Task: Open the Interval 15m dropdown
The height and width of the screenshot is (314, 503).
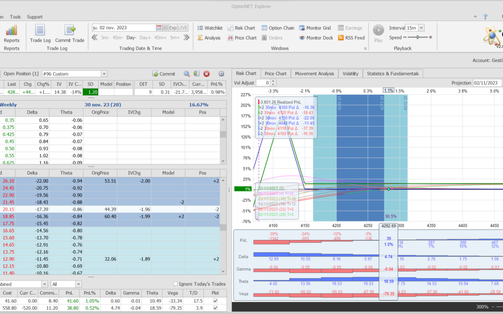Action: point(421,28)
